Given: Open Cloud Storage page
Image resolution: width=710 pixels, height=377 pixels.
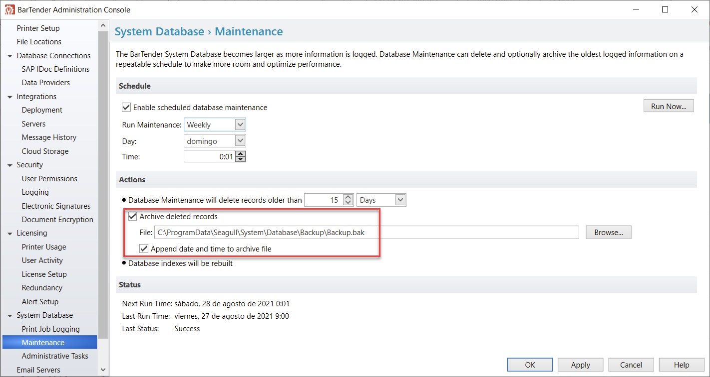Looking at the screenshot, I should [45, 151].
